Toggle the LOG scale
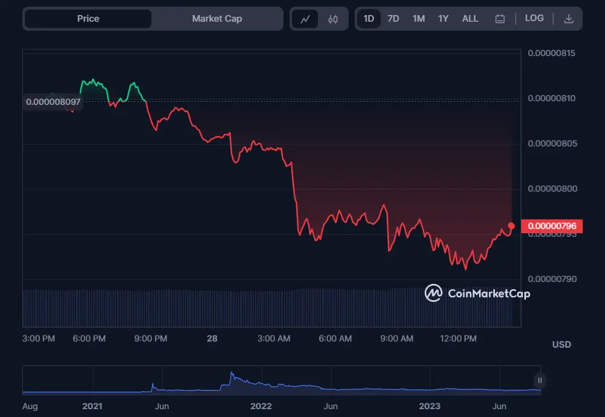Screen dimensions: 605x417 (534, 18)
